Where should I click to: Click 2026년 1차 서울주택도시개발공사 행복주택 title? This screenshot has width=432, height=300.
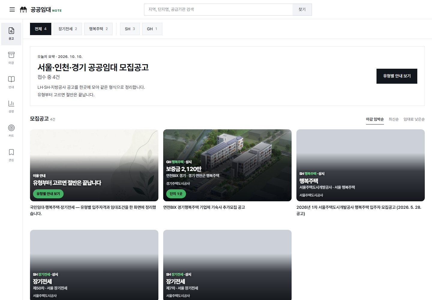[359, 210]
